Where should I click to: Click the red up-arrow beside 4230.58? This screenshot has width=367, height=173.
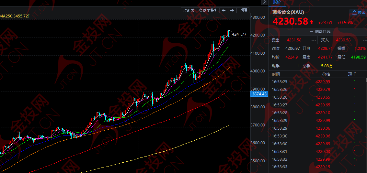(312, 22)
